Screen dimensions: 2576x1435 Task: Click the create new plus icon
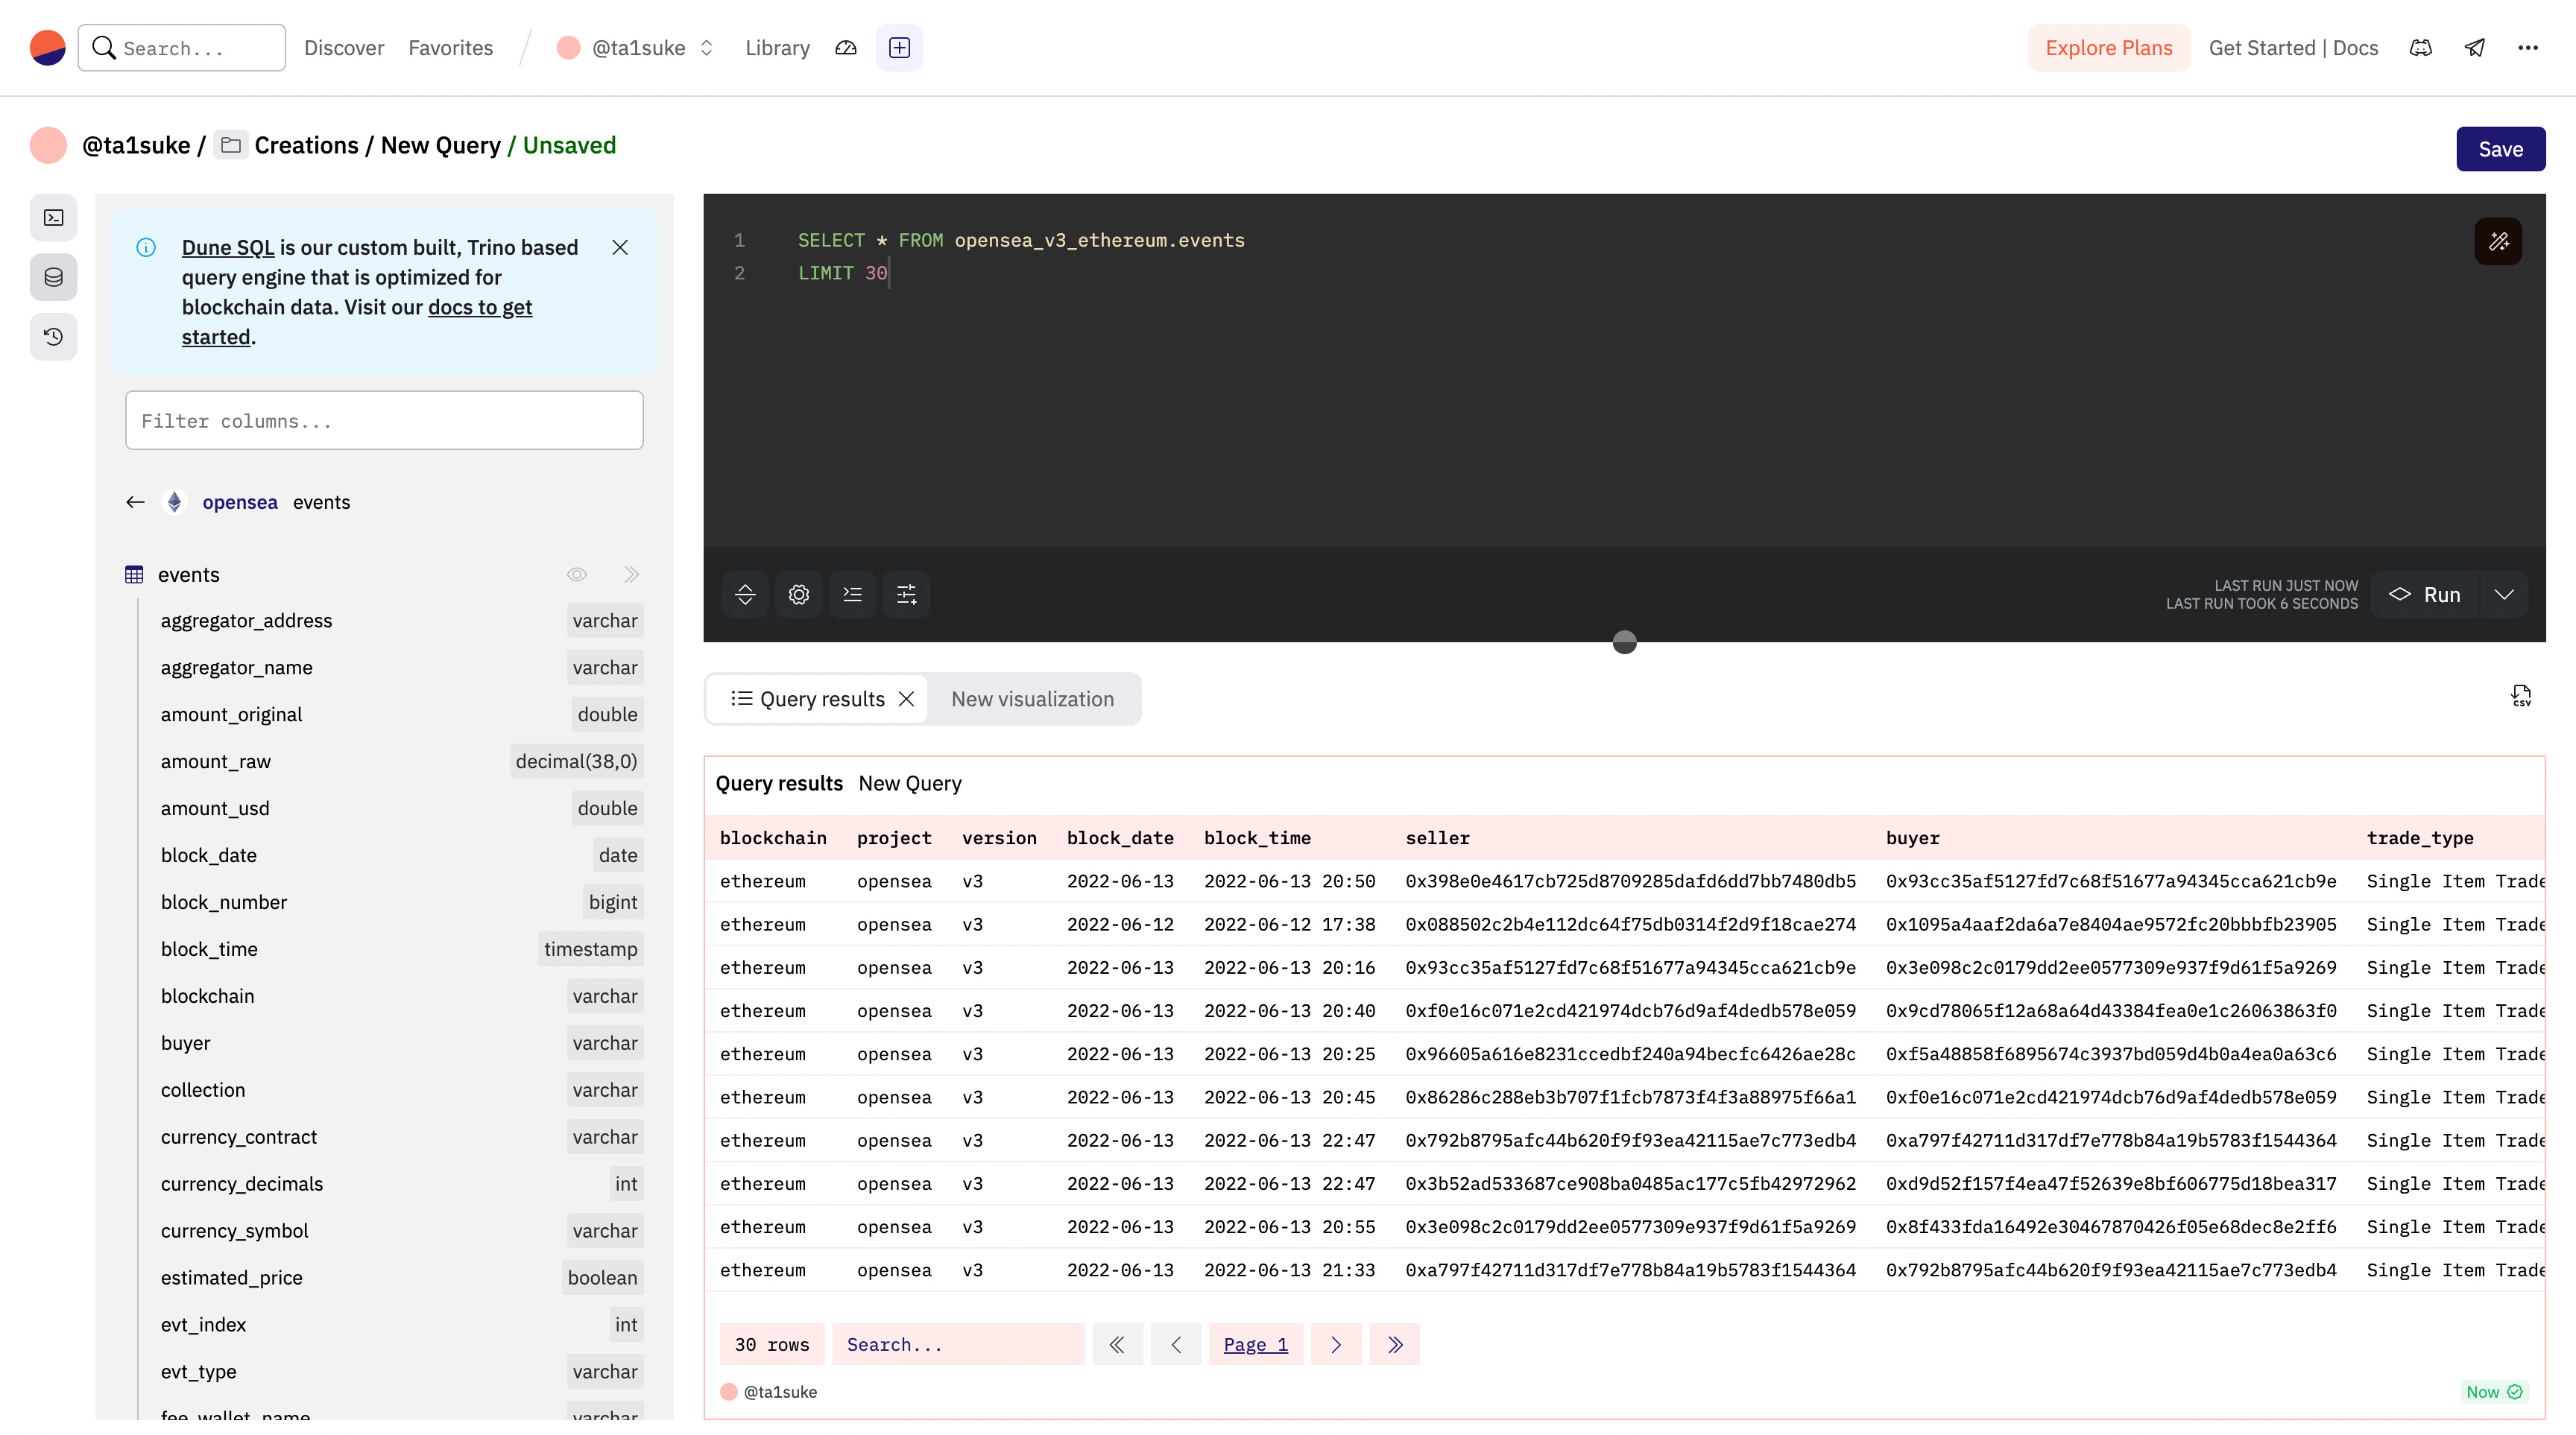pos(899,47)
